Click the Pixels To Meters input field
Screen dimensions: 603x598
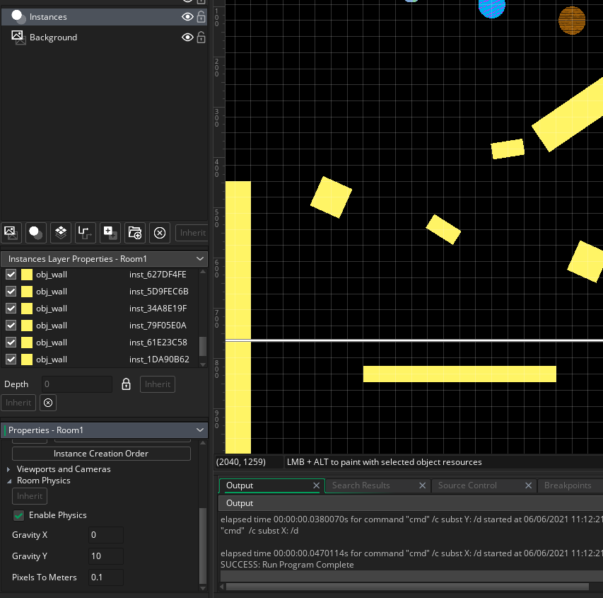coord(106,577)
